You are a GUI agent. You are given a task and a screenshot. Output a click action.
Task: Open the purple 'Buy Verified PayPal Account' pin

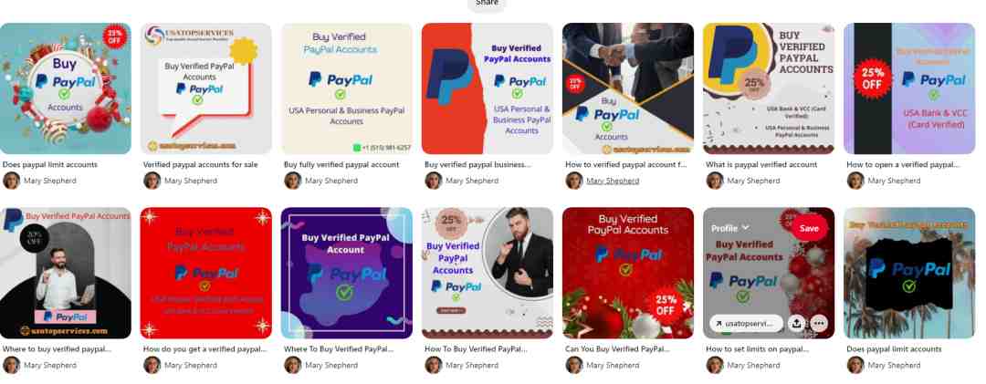[347, 273]
